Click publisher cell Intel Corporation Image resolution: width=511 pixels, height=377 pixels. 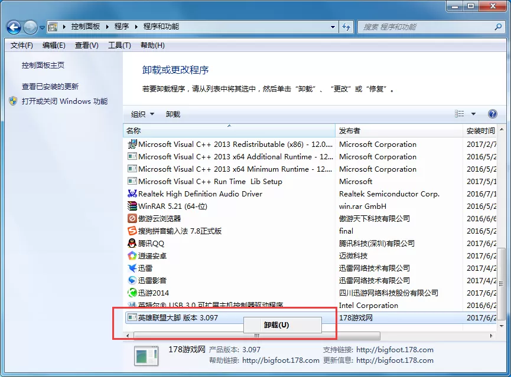[x=368, y=305]
